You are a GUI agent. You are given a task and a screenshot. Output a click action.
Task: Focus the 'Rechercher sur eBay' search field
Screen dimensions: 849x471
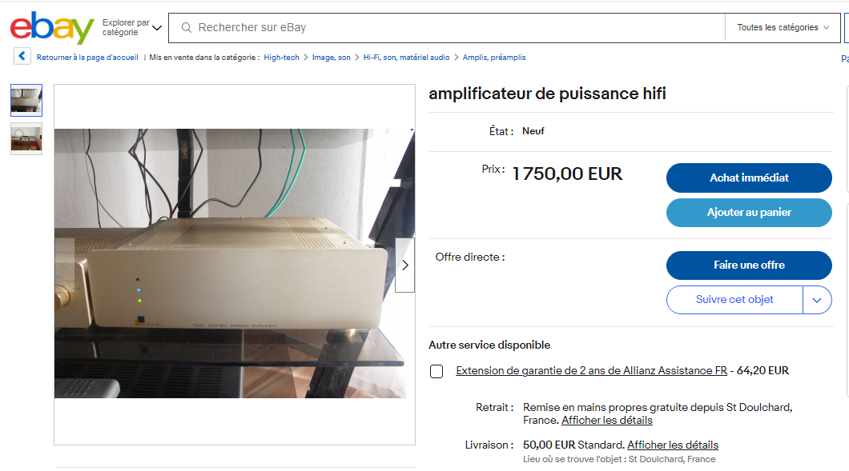[457, 28]
